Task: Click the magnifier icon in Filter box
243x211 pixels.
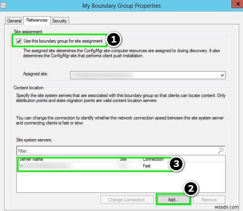Action: [221, 150]
